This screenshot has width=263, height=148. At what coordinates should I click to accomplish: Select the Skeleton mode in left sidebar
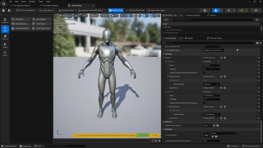(5, 20)
